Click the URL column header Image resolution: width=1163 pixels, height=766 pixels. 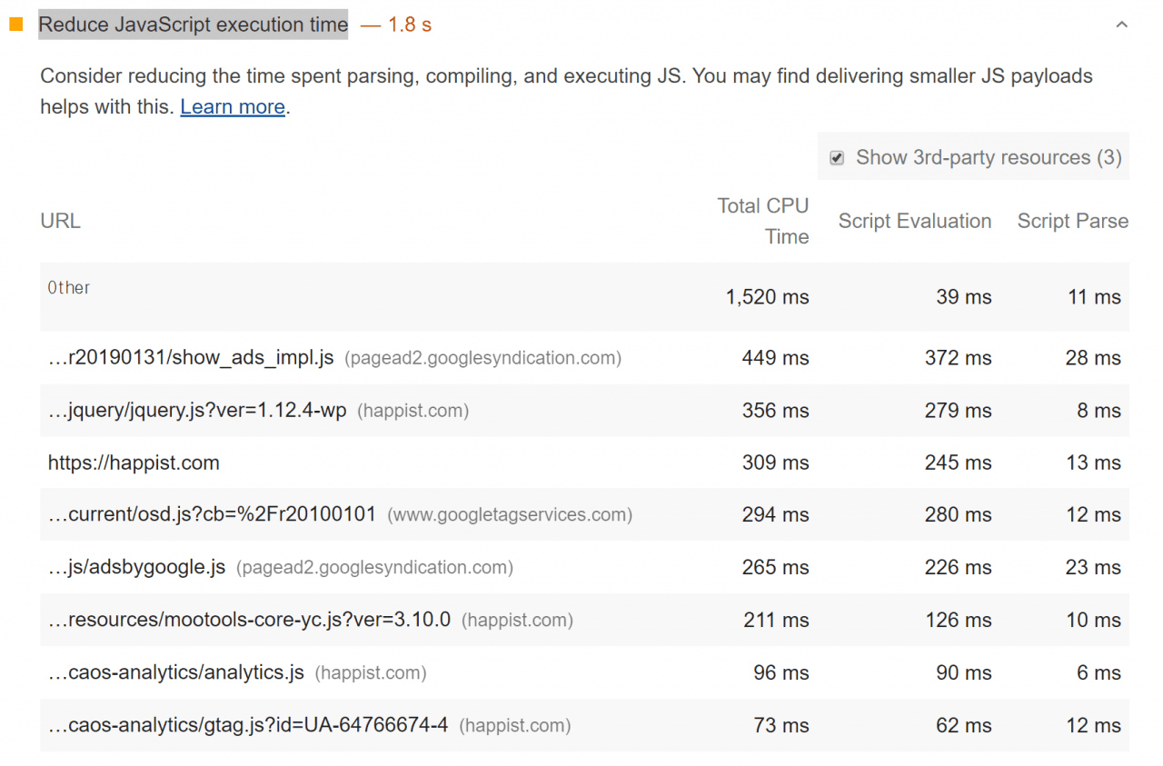point(61,221)
